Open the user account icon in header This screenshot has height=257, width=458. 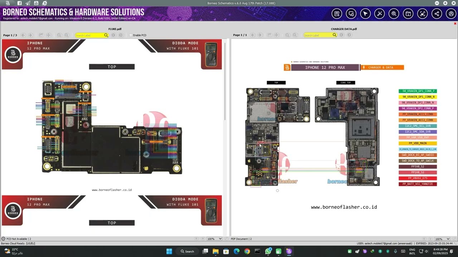click(451, 14)
